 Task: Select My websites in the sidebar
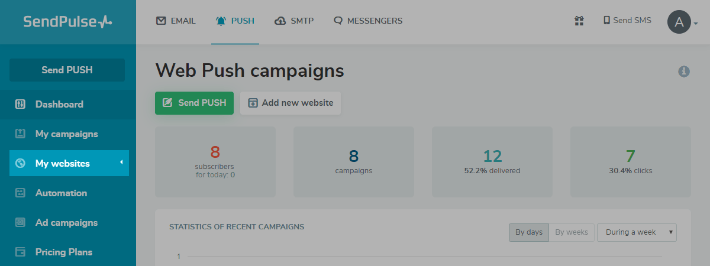point(69,163)
